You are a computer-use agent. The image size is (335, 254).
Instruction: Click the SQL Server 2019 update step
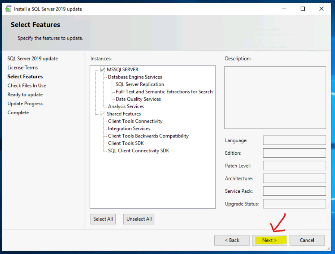click(33, 59)
